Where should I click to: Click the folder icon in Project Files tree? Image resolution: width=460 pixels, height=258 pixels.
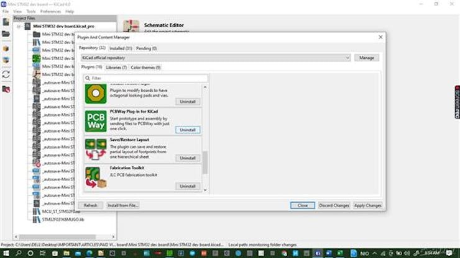point(37,34)
